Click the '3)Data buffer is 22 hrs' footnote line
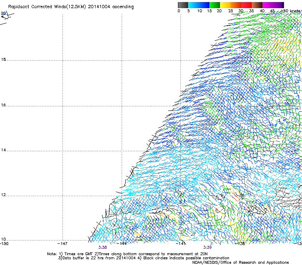This screenshot has width=302, height=265. [x=144, y=258]
